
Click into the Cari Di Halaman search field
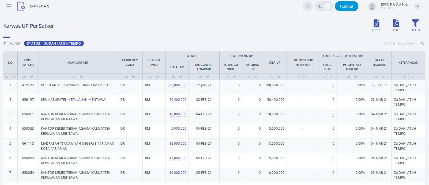[401, 43]
